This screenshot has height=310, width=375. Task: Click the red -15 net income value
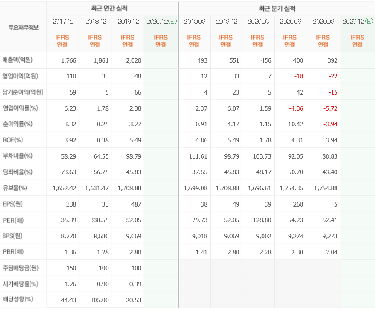pyautogui.click(x=333, y=92)
